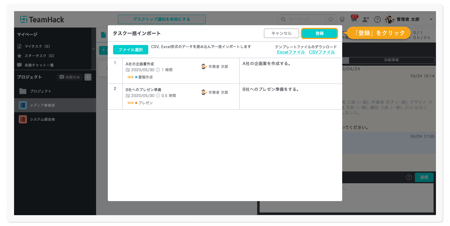Toggle the 未読のみ unread-only filter
The image size is (450, 226).
pos(70,77)
